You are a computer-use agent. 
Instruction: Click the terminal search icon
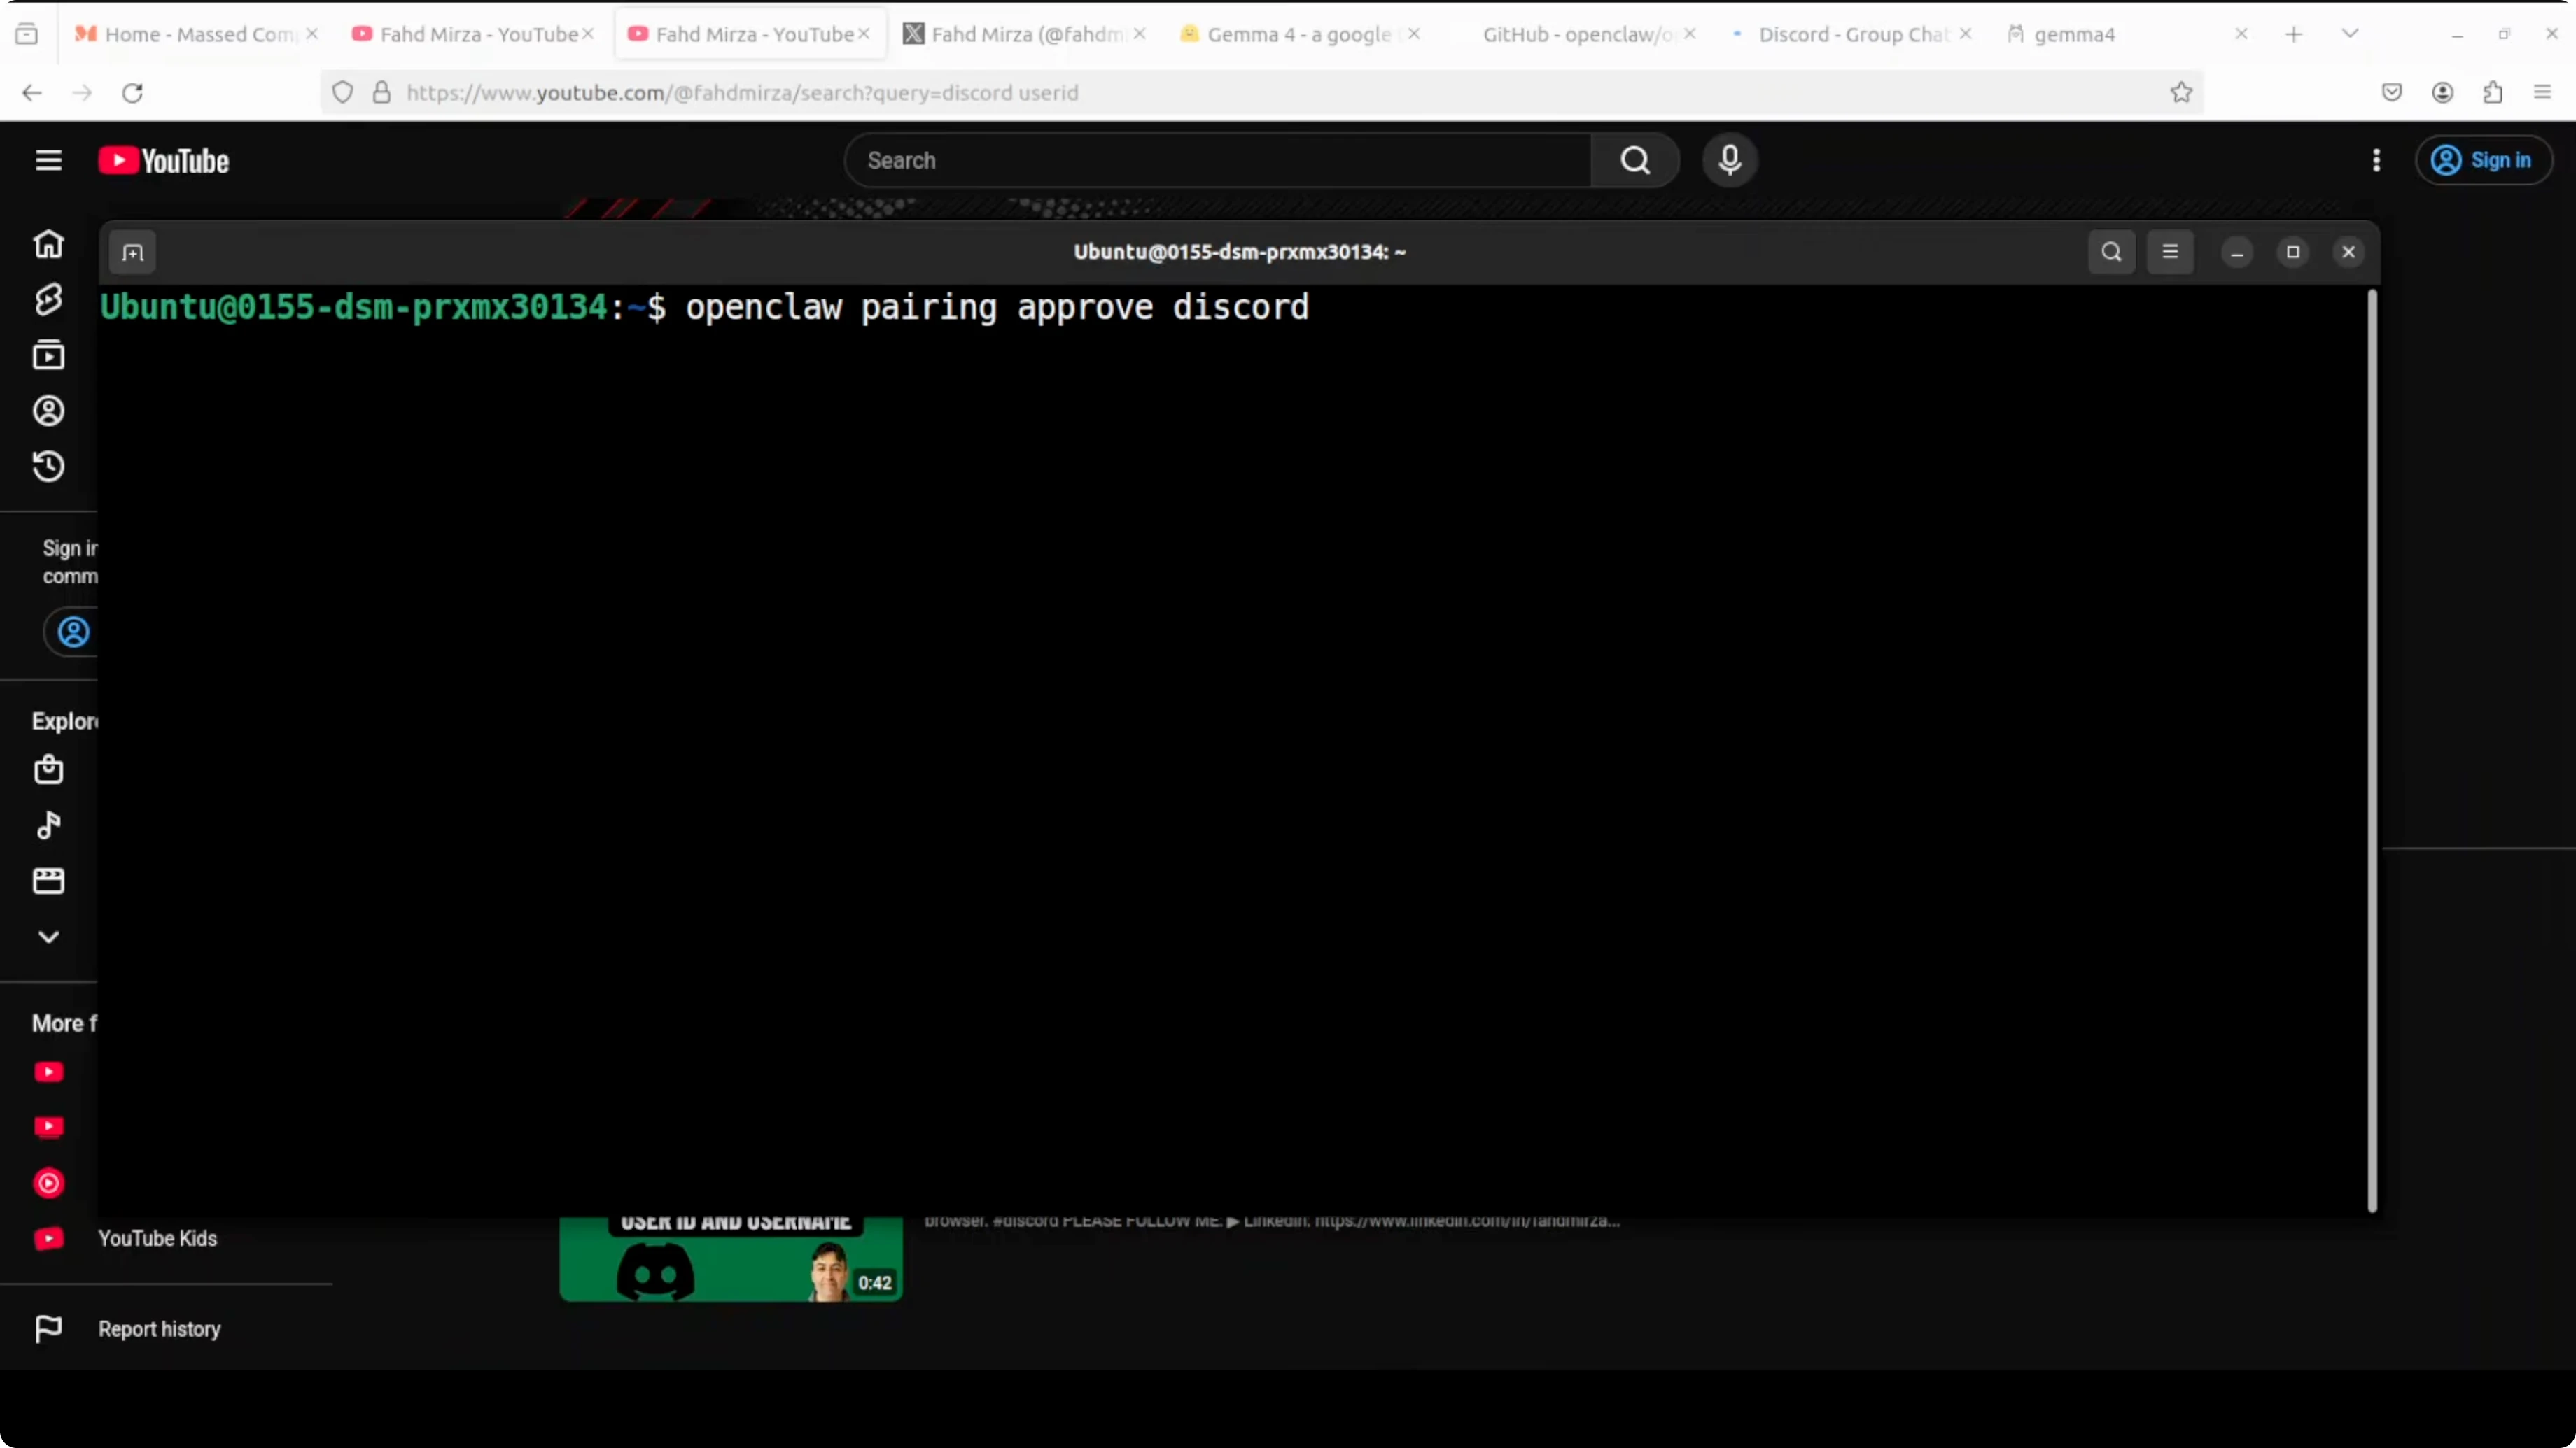tap(2111, 252)
